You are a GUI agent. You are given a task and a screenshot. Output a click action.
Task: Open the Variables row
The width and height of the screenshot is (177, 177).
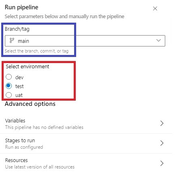pos(86,124)
